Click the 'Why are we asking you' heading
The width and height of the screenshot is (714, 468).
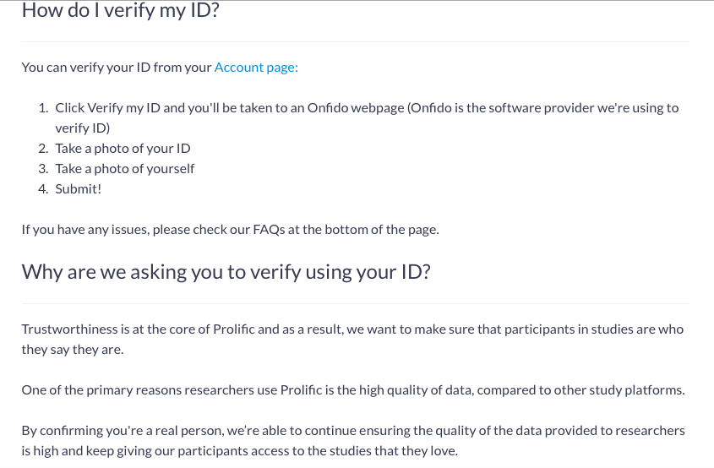pos(226,272)
